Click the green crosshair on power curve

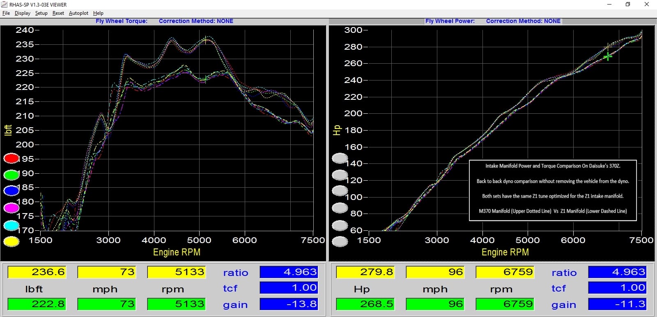point(608,56)
